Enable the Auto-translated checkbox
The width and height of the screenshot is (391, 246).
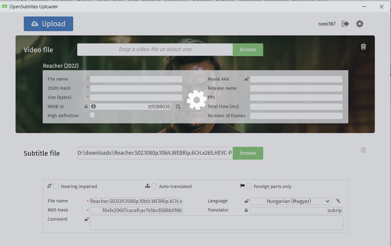coord(154,186)
